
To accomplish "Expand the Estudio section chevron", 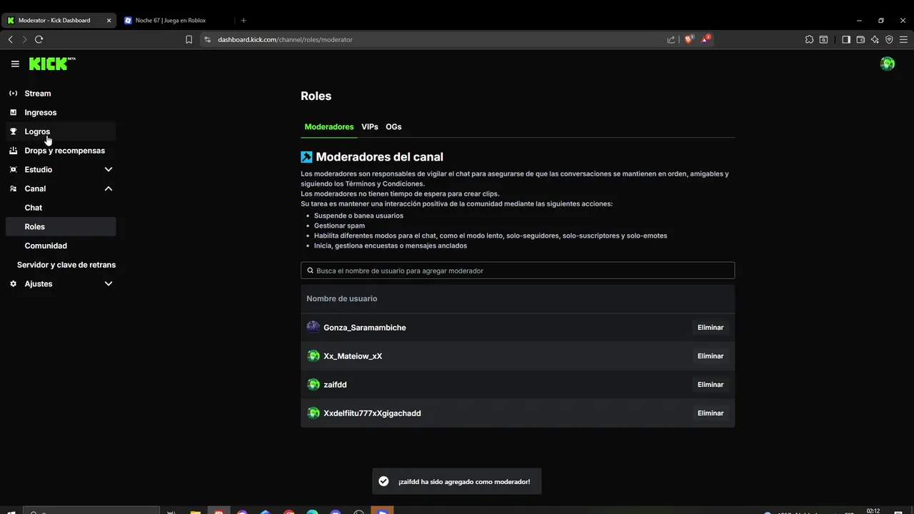I will (109, 169).
